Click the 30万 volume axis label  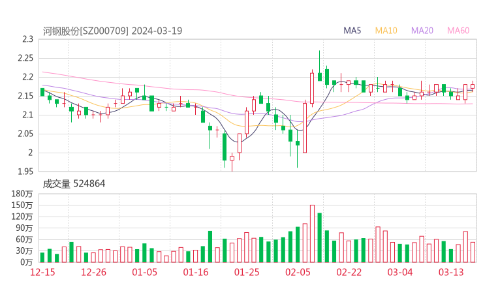pos(24,250)
